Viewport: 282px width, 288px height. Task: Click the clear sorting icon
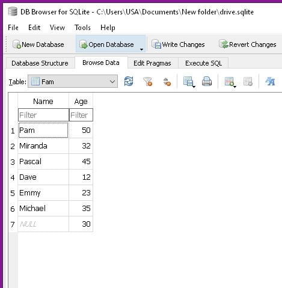(167, 82)
